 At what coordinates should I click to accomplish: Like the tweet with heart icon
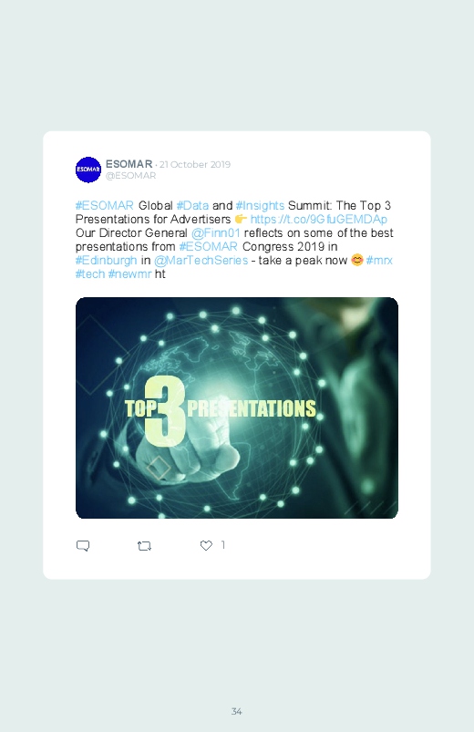206,545
